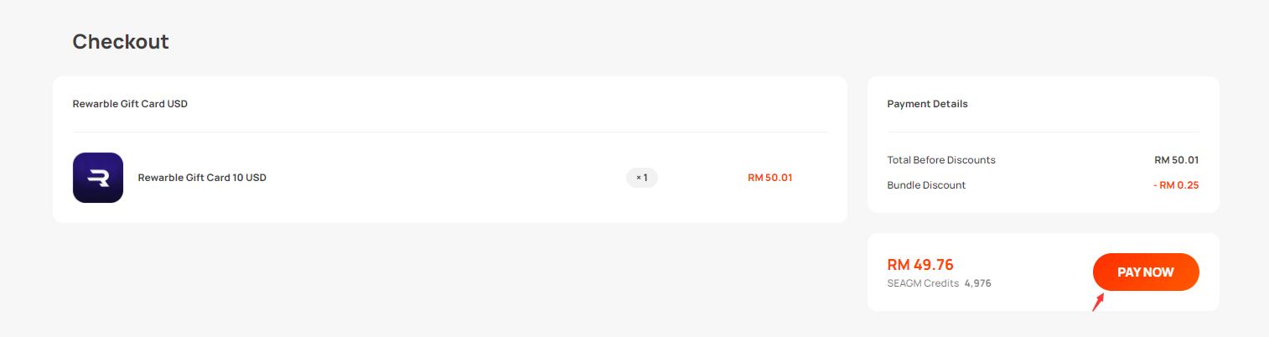
Task: Select the - RM 0.25 discount amount
Action: (1176, 184)
